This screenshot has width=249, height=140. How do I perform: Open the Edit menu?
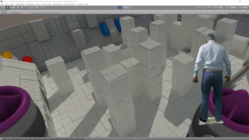[x=6, y=4]
